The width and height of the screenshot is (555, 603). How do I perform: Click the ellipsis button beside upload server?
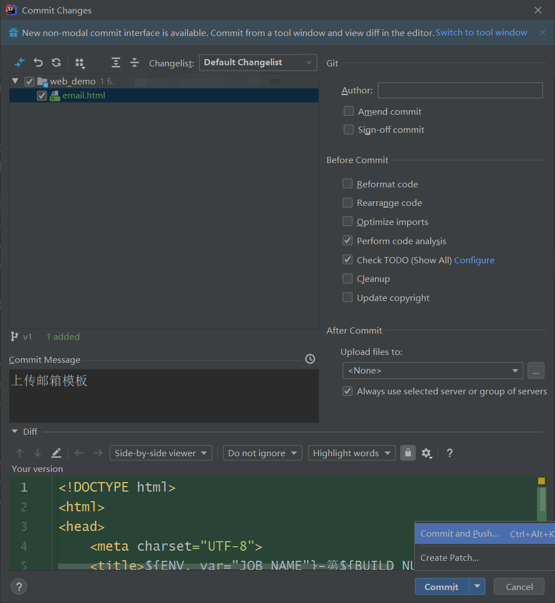click(535, 371)
